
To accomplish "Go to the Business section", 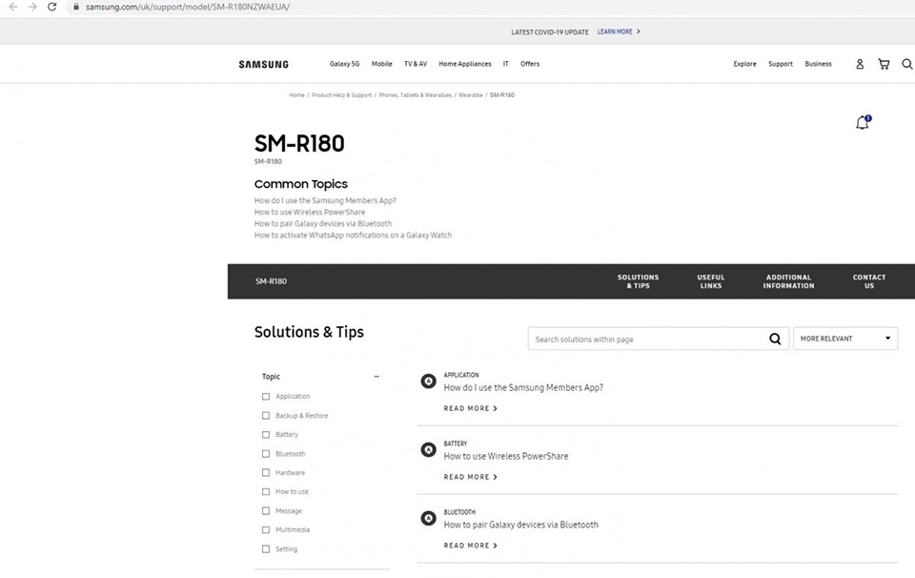I will [818, 64].
